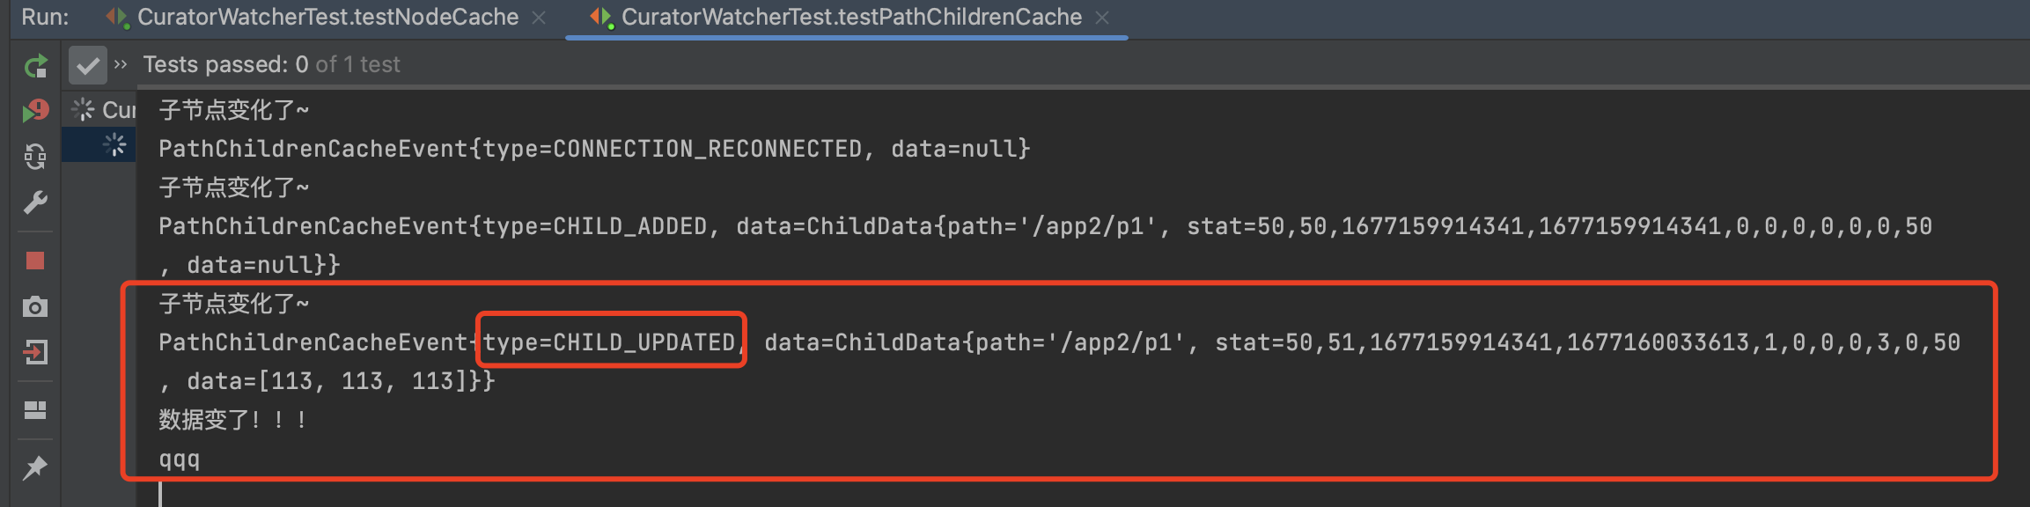Toggle the Show Passed checkmark button
Viewport: 2030px width, 507px height.
[87, 65]
